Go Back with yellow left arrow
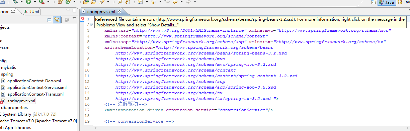The height and width of the screenshot is (131, 410). 175,2
